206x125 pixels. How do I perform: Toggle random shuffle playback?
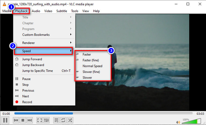(x=70, y=120)
